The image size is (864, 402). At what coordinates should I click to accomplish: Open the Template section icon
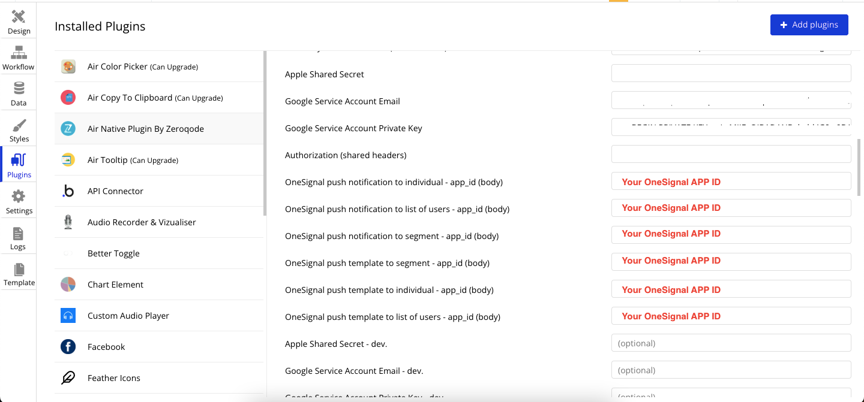pyautogui.click(x=19, y=270)
